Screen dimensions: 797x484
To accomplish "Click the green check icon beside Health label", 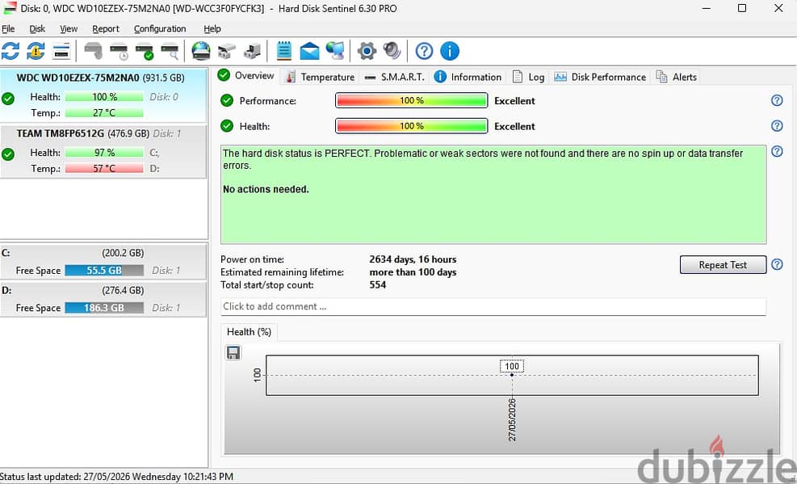I will (x=227, y=126).
